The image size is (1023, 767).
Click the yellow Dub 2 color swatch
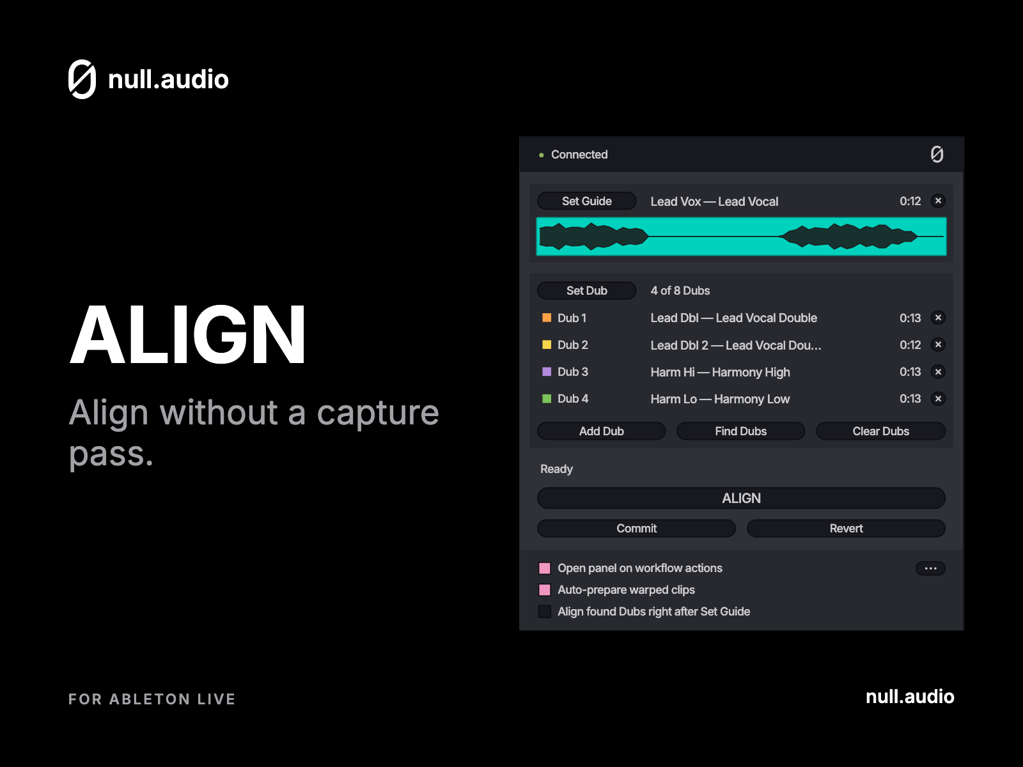pos(547,345)
